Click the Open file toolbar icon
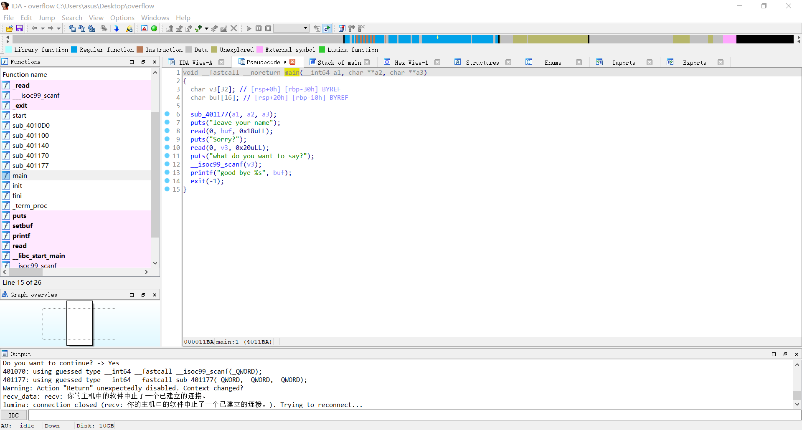Screen dimensions: 802x430 (9, 28)
